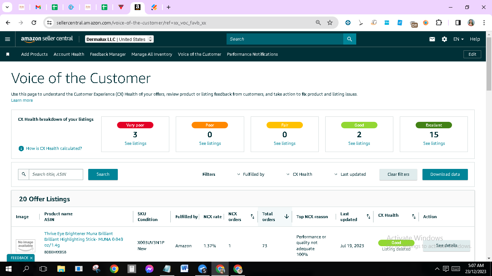See listings under Good
This screenshot has width=492, height=276.
tap(359, 143)
